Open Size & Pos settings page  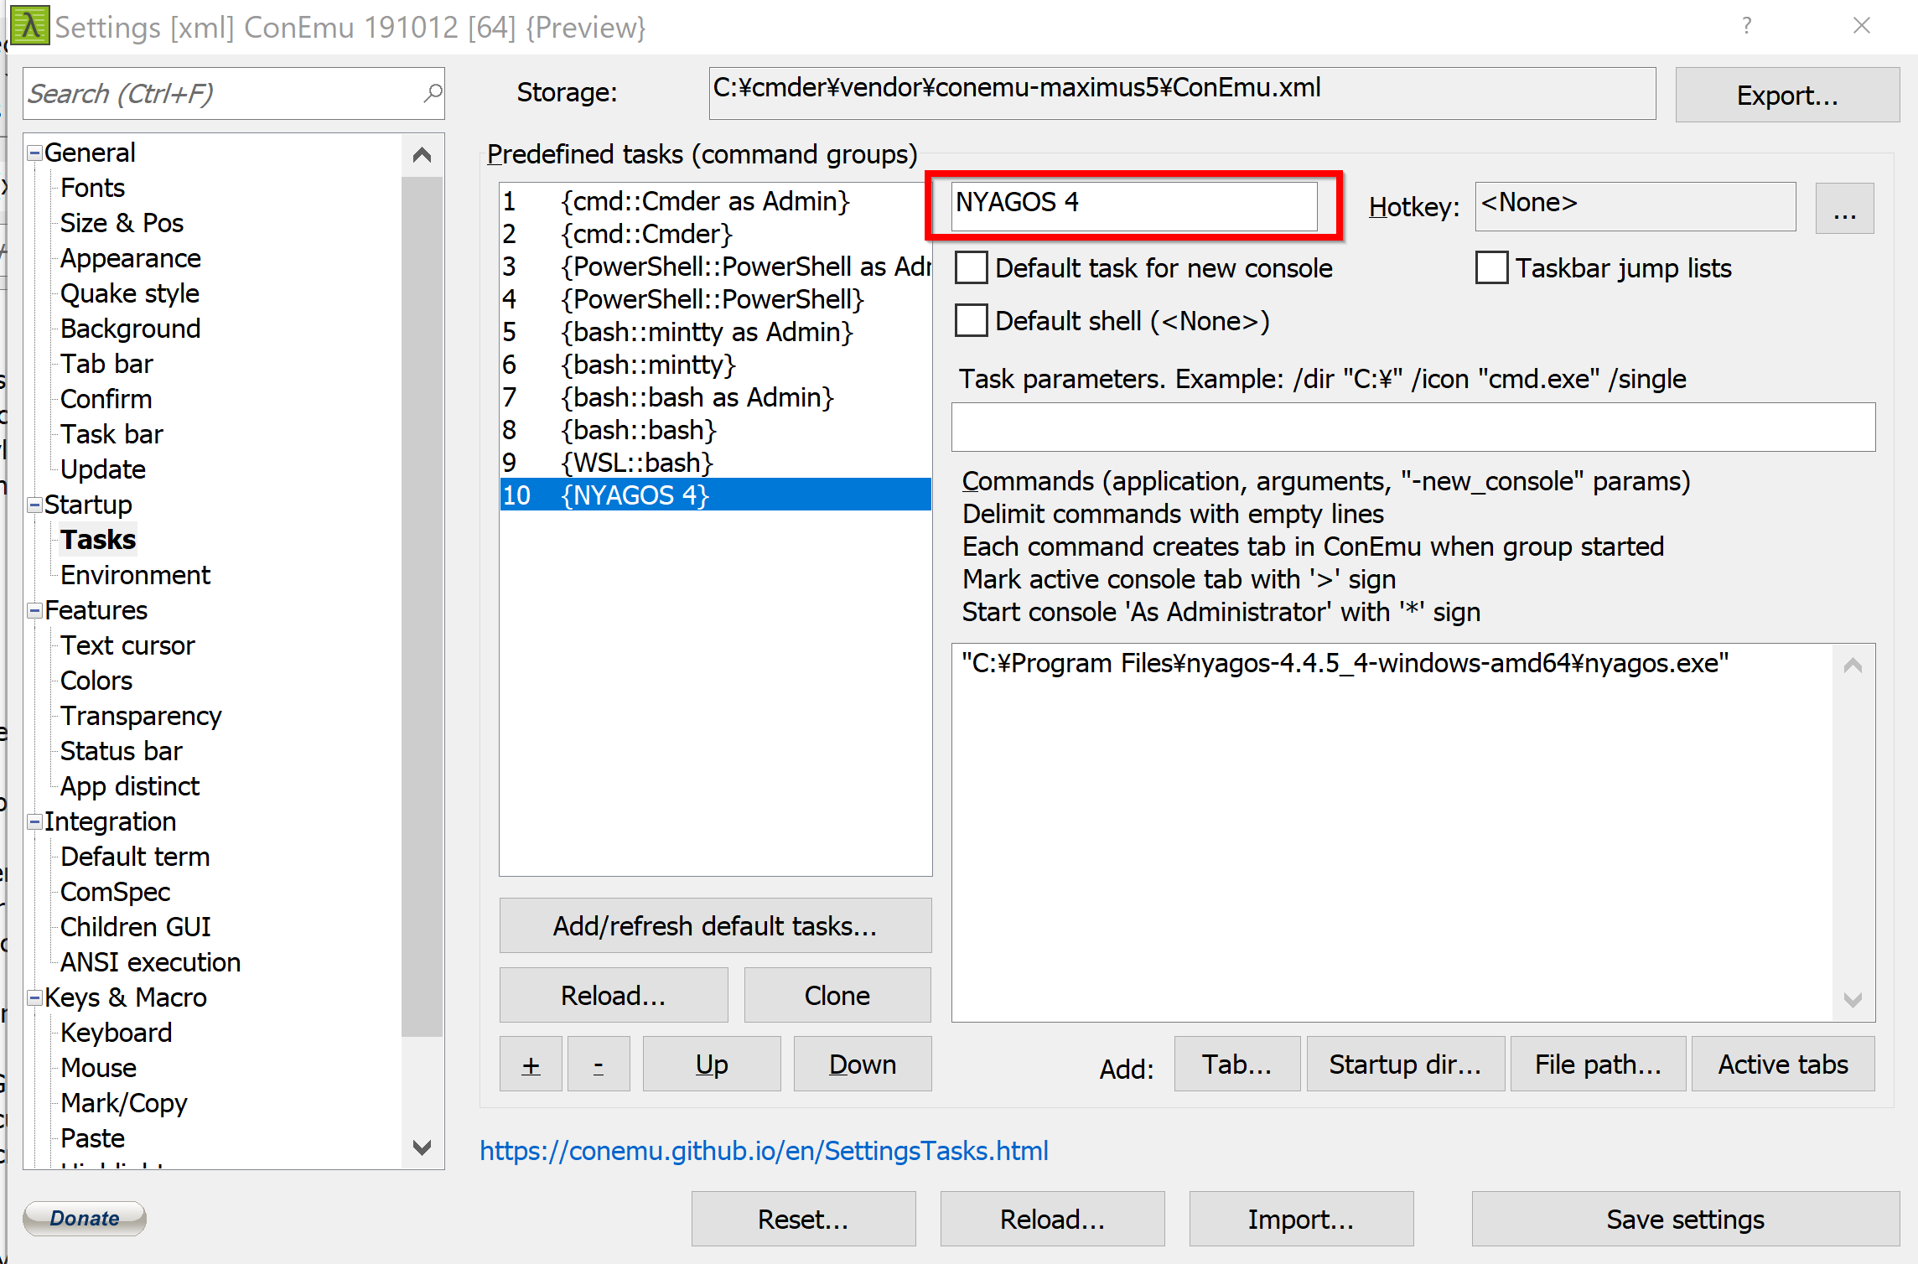(122, 223)
